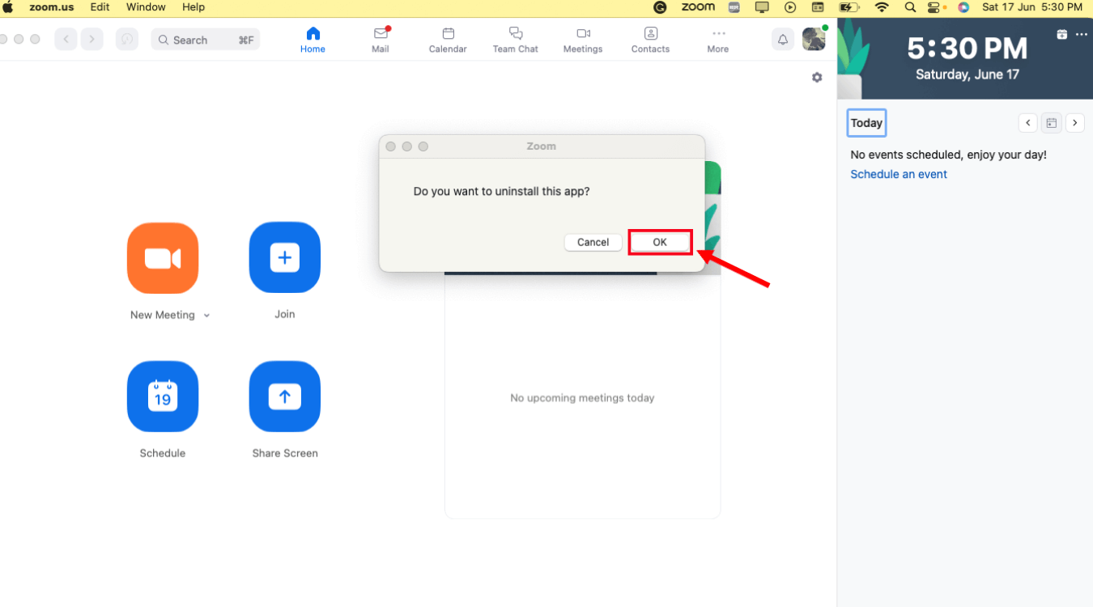Viewport: 1093px width, 607px height.
Task: Go back with the left chevron
Action: [66, 40]
